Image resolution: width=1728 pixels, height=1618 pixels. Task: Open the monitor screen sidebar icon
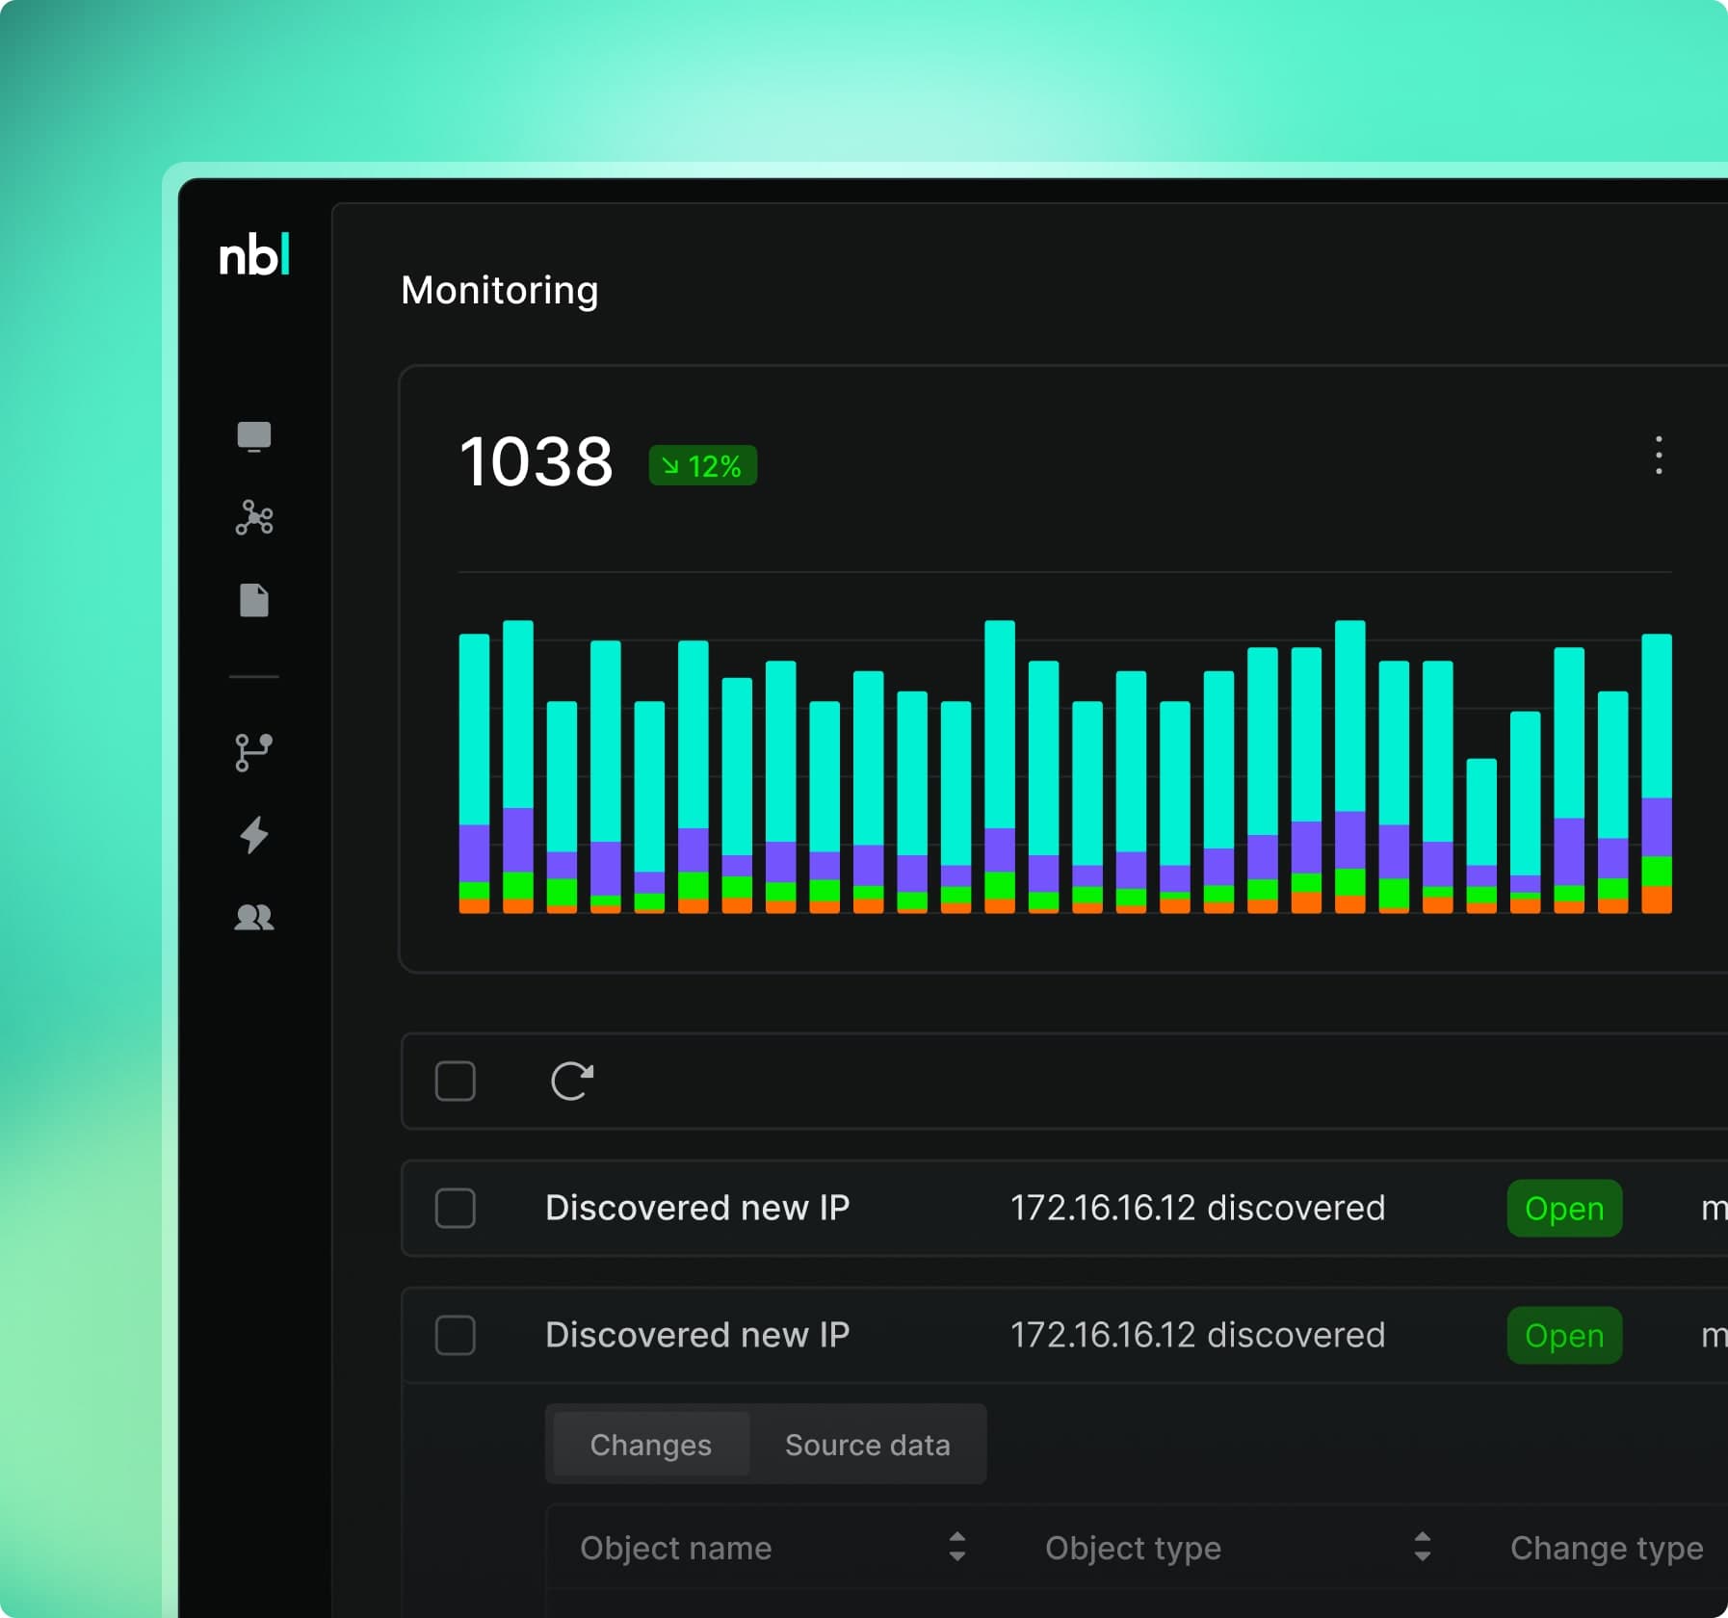pos(254,436)
